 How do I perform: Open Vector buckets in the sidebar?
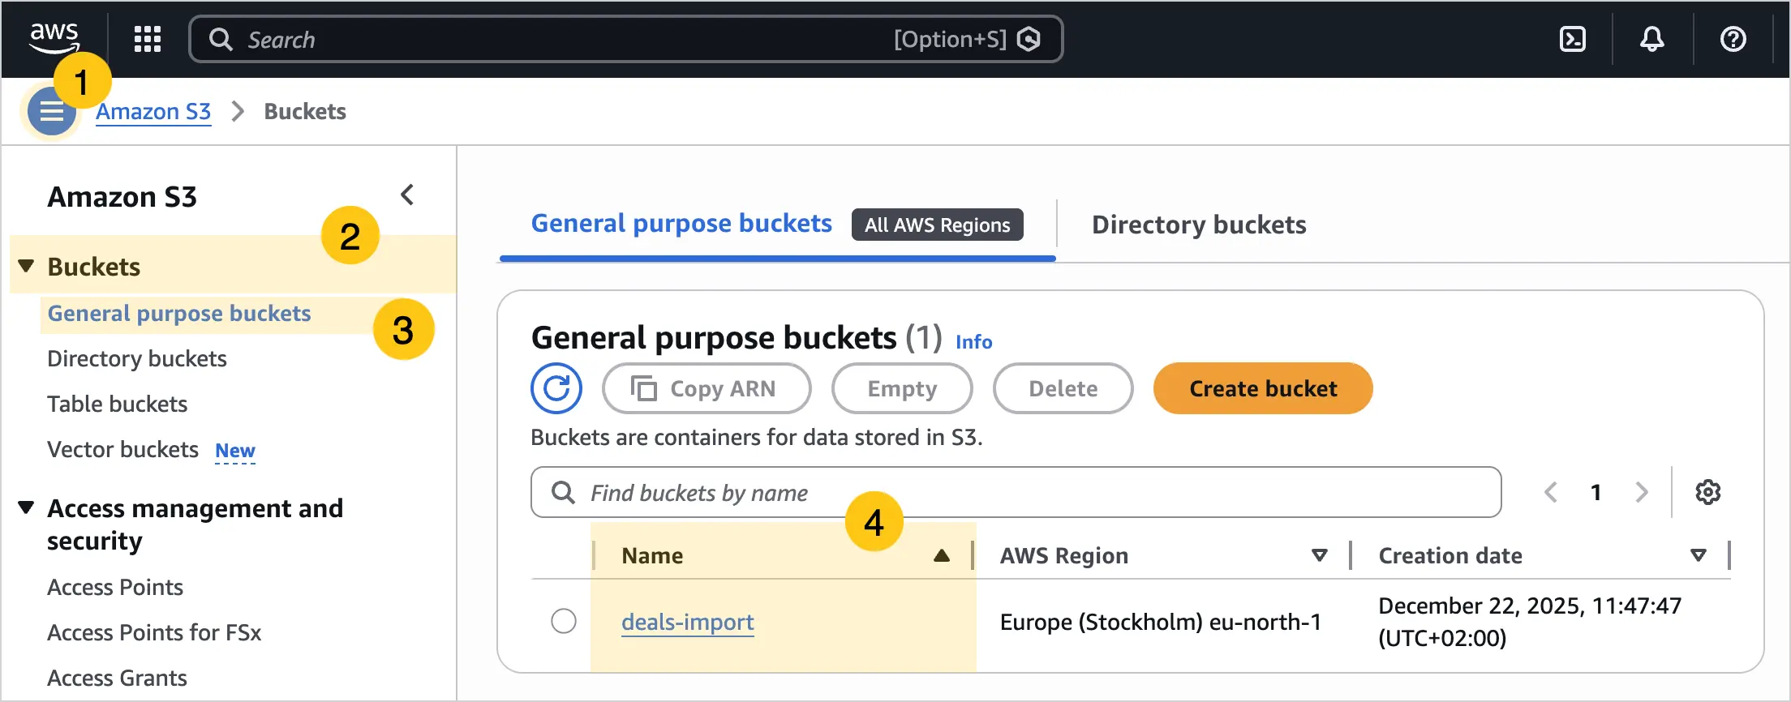point(123,450)
